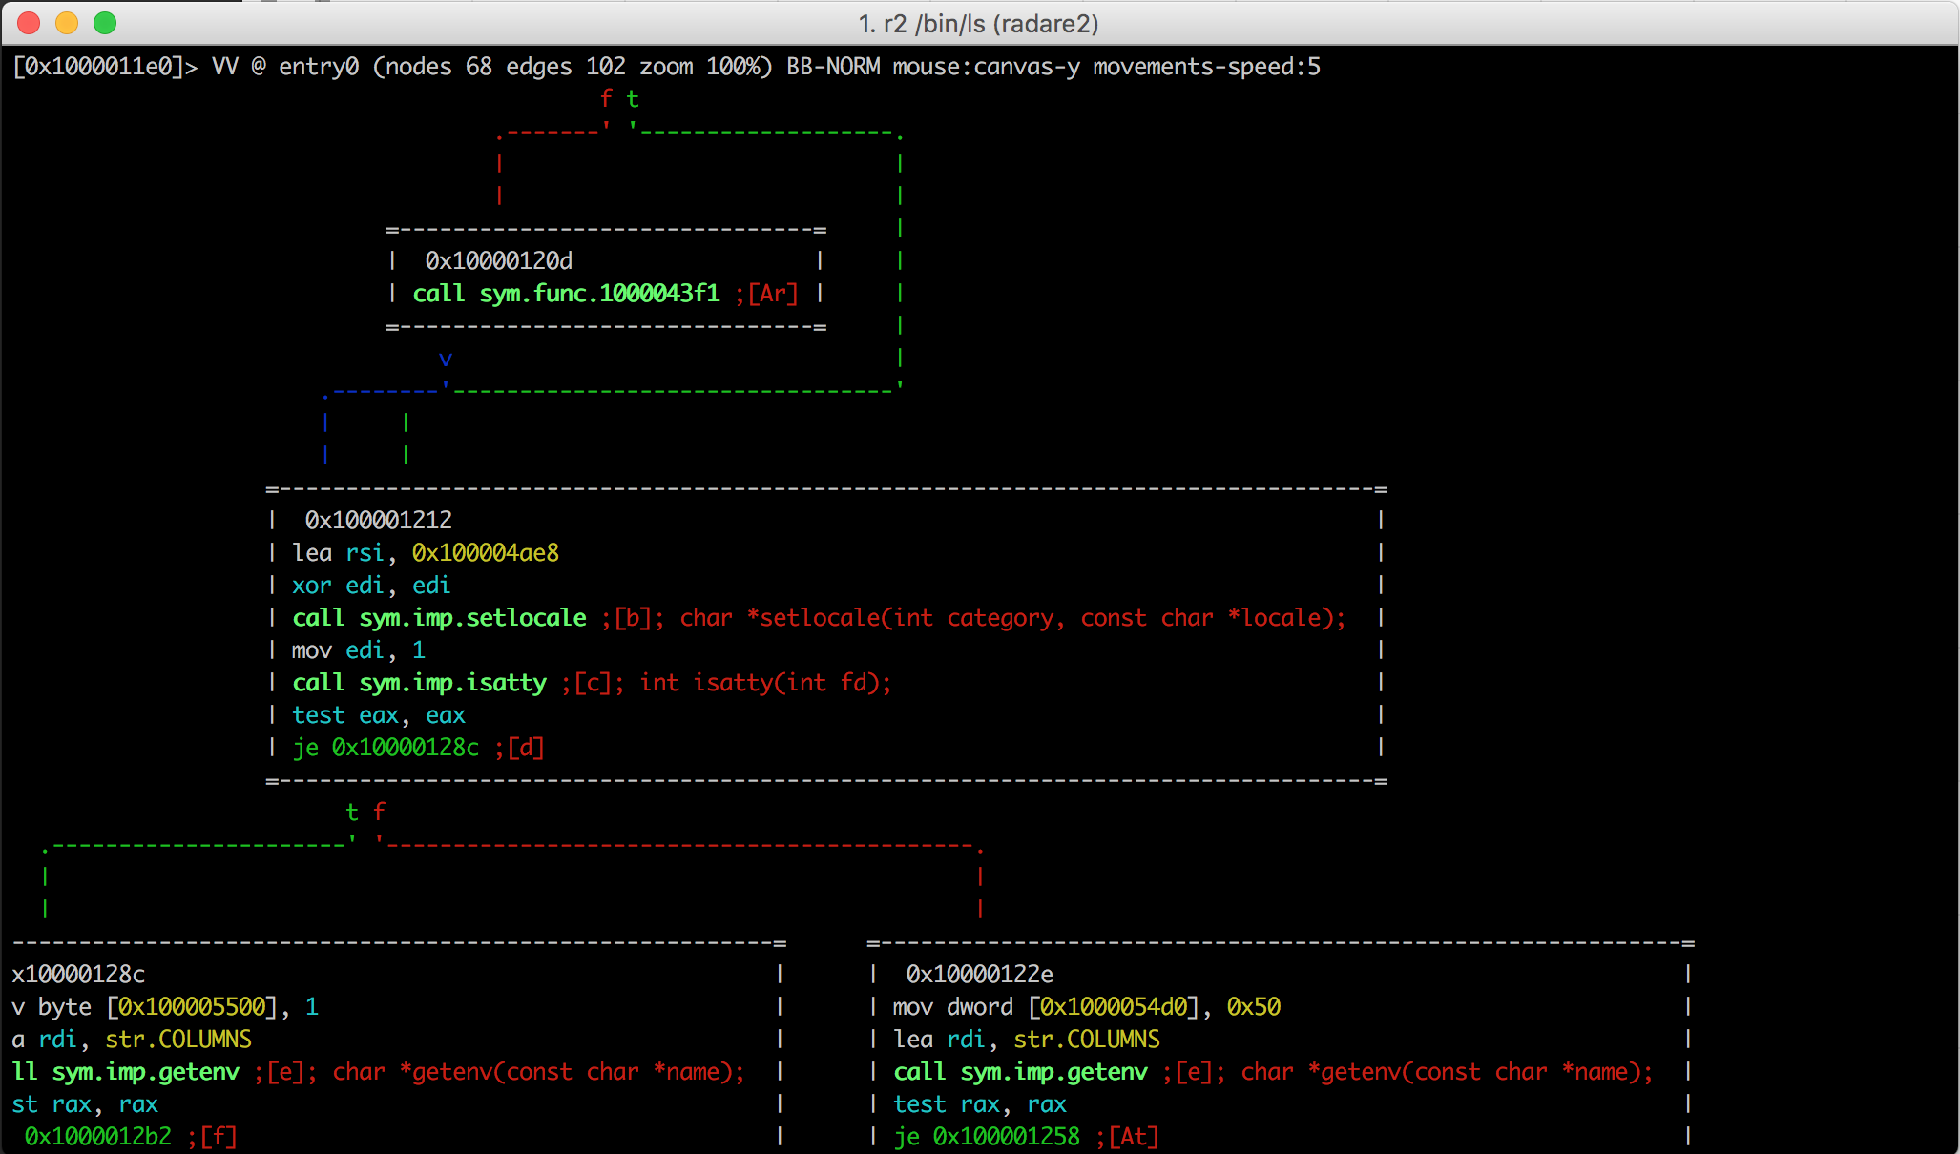
Task: Click the yellow minimize window button
Action: (67, 23)
